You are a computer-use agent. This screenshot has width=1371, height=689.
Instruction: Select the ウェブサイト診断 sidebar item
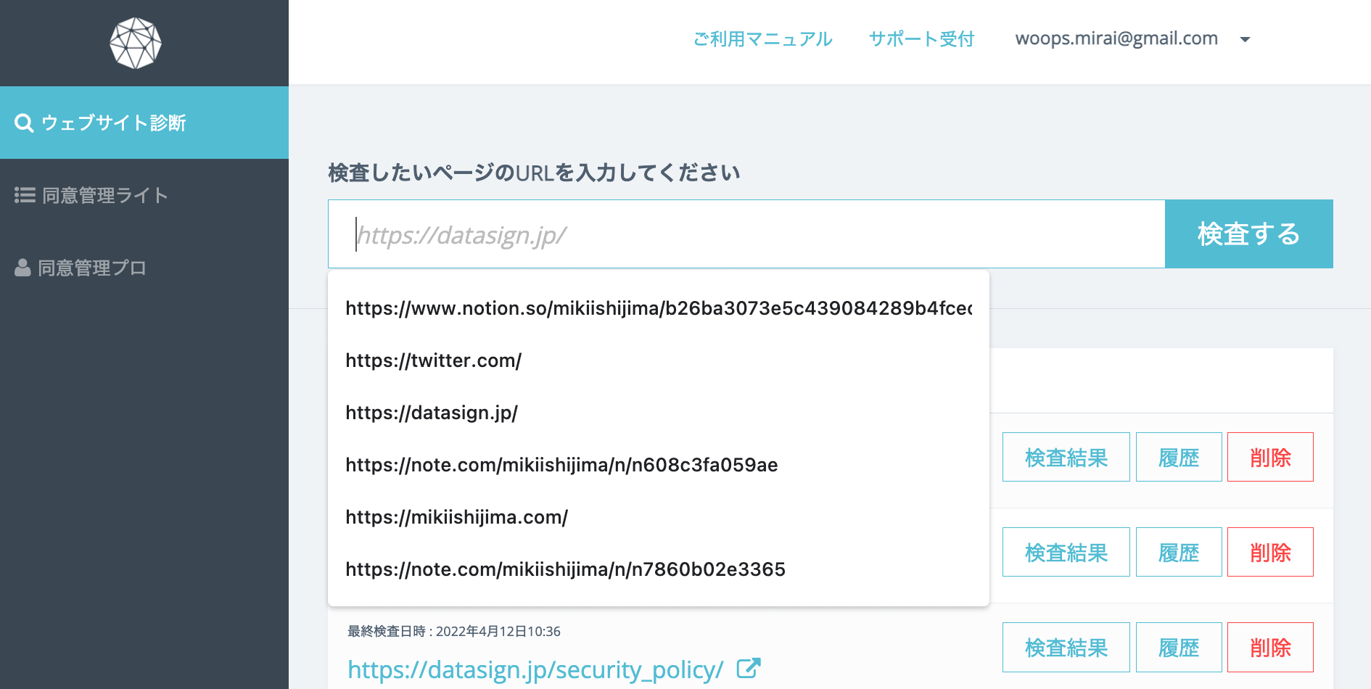[x=144, y=123]
